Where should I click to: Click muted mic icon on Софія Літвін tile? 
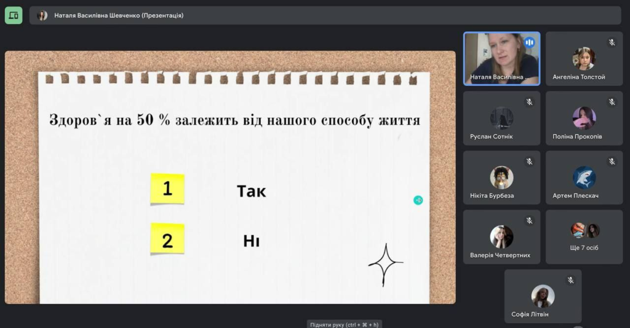(571, 280)
